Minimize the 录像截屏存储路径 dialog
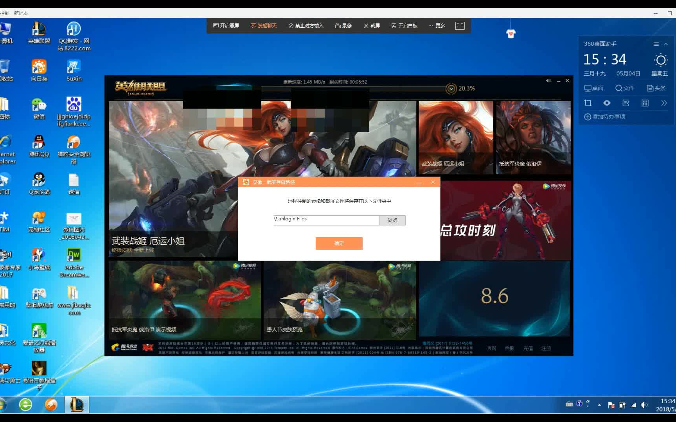 pos(419,182)
